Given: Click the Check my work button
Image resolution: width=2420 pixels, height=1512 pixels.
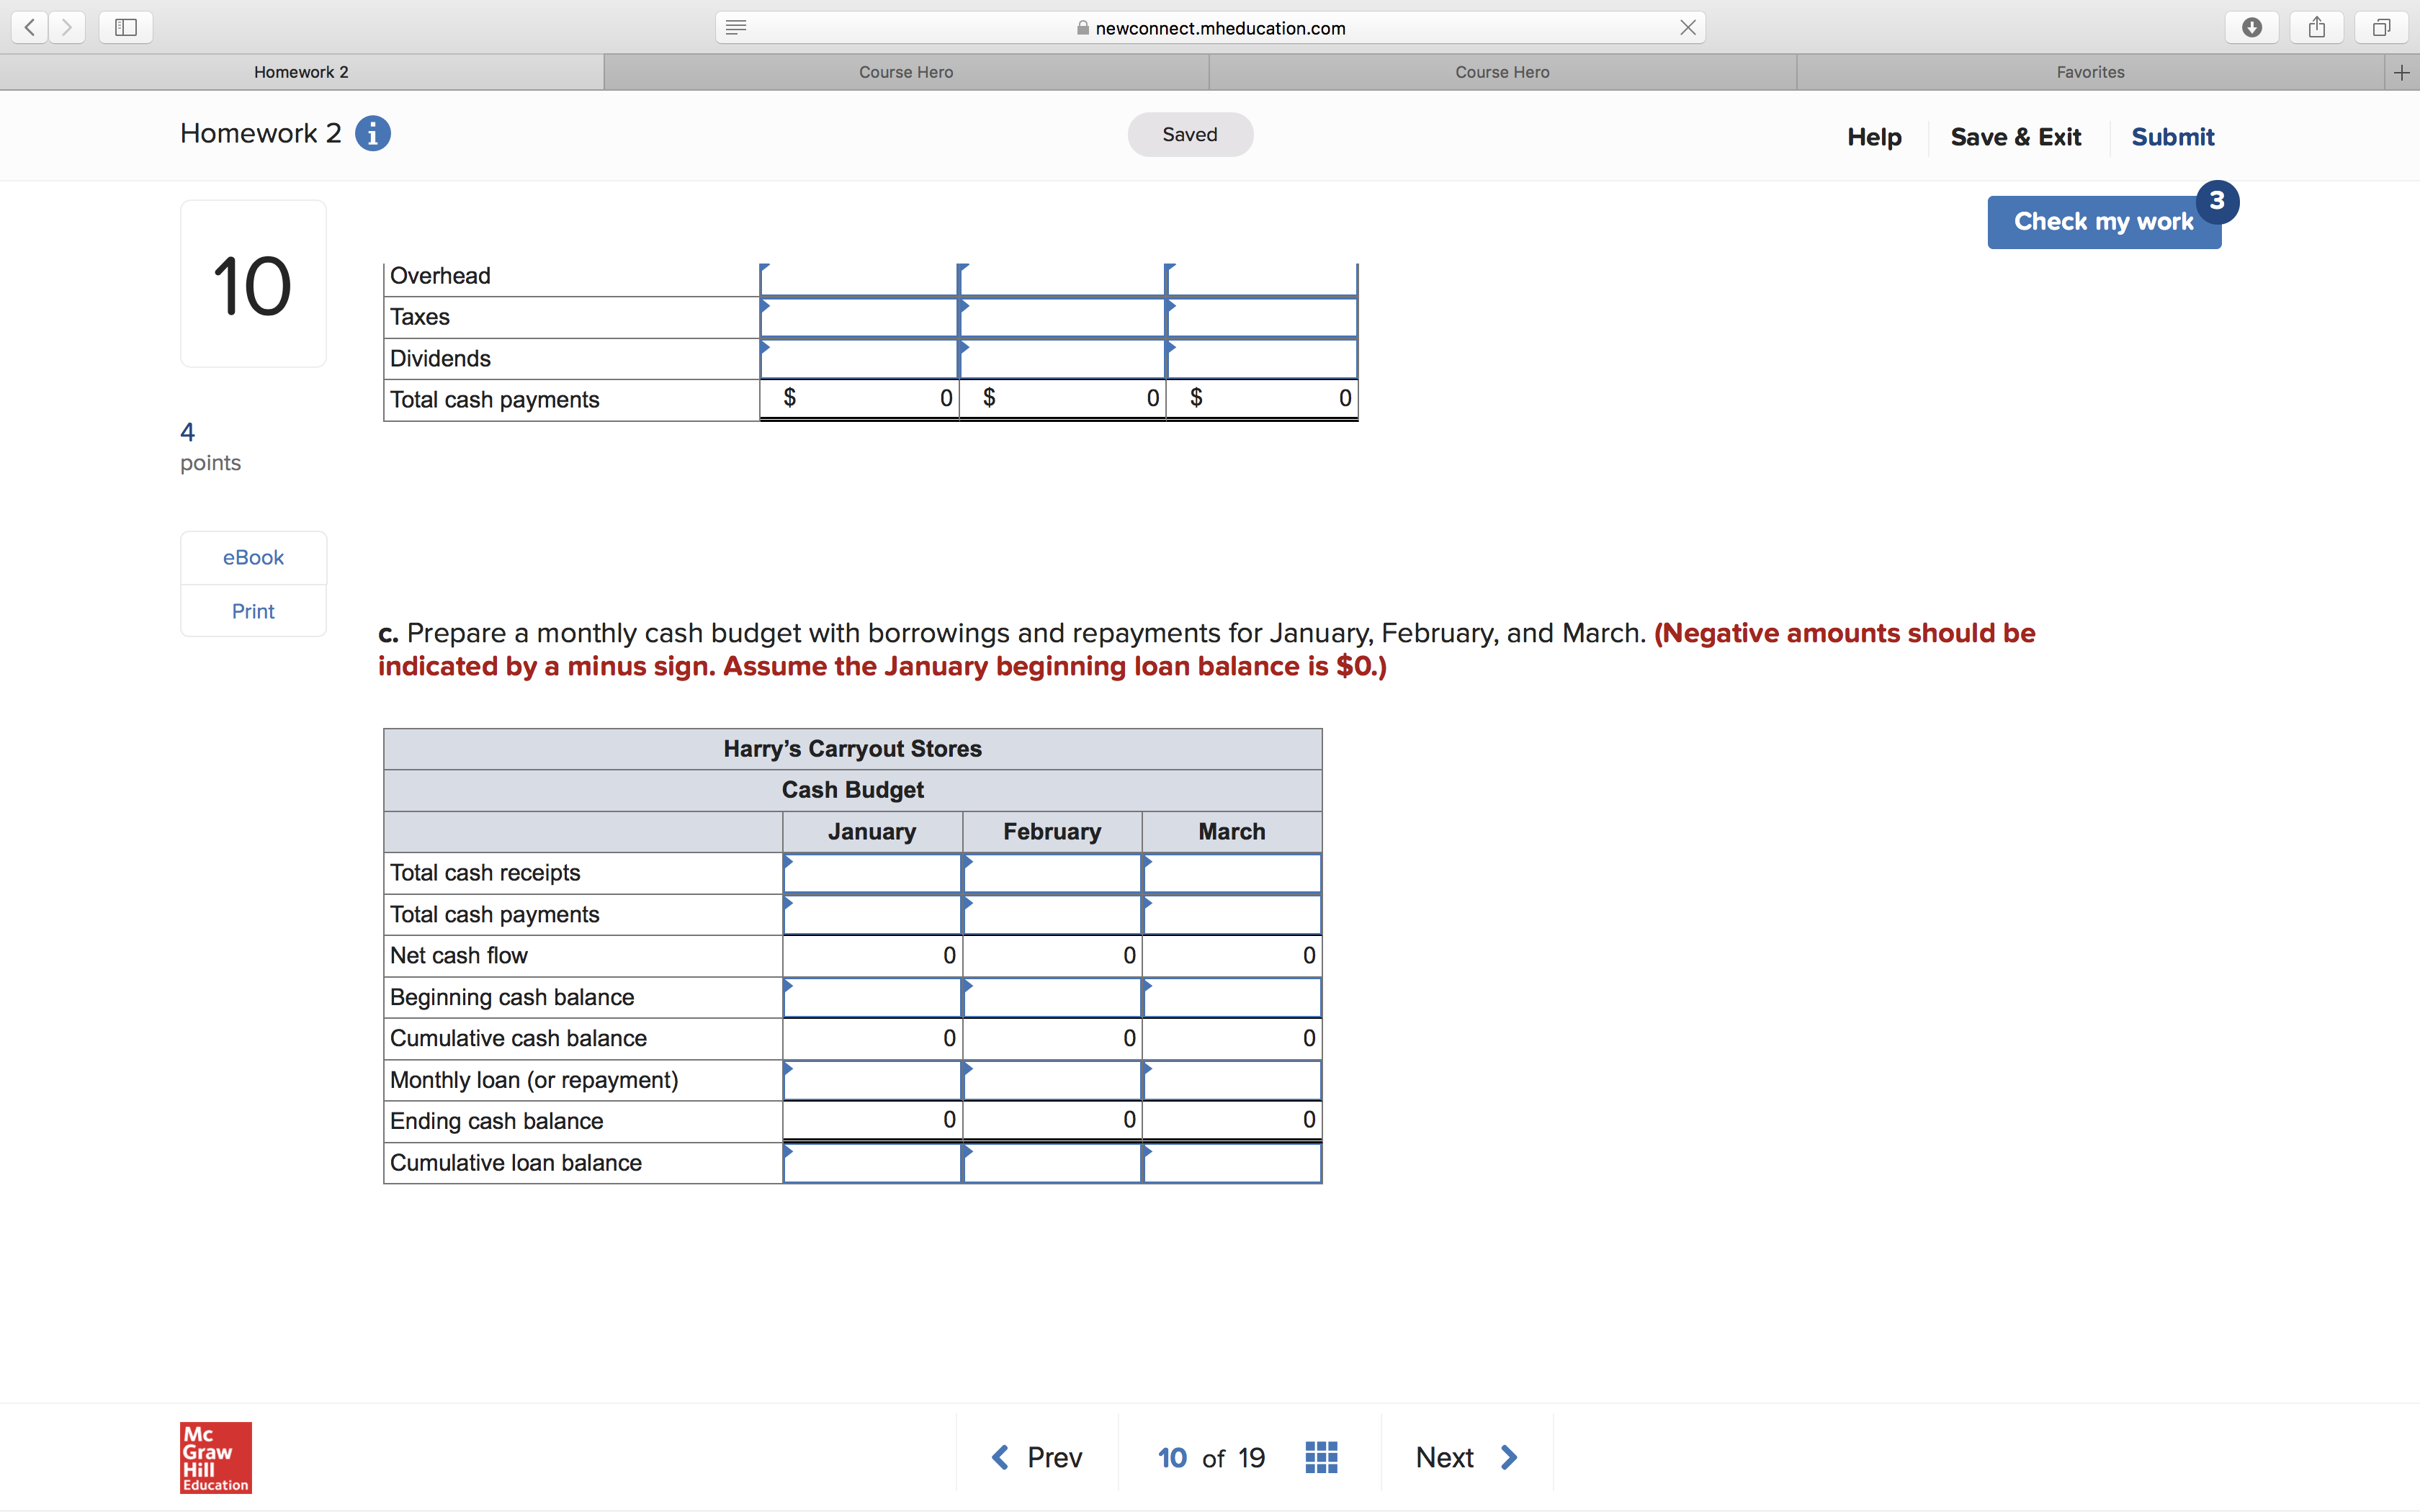Looking at the screenshot, I should pos(2103,222).
